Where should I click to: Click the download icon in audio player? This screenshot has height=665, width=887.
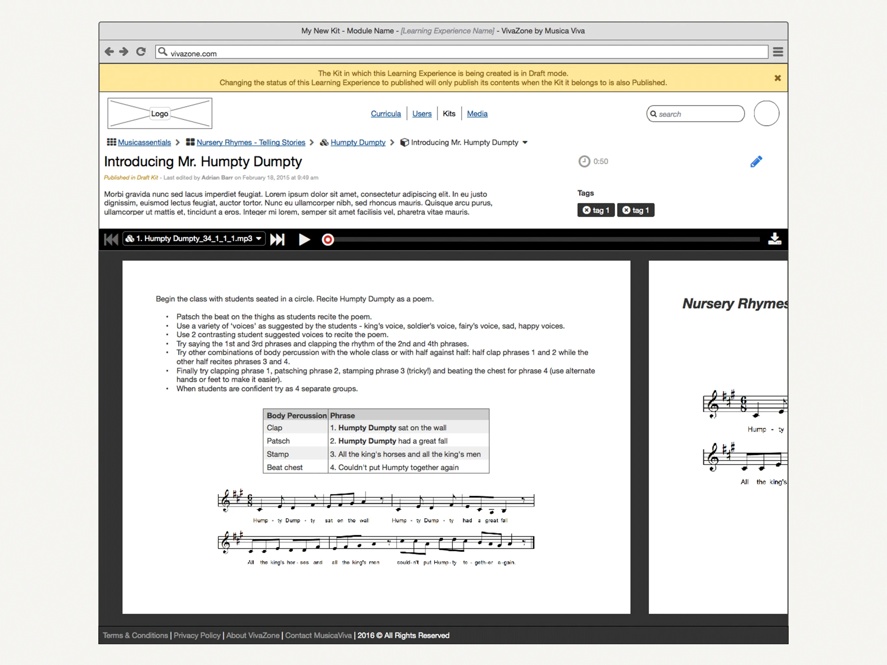774,239
